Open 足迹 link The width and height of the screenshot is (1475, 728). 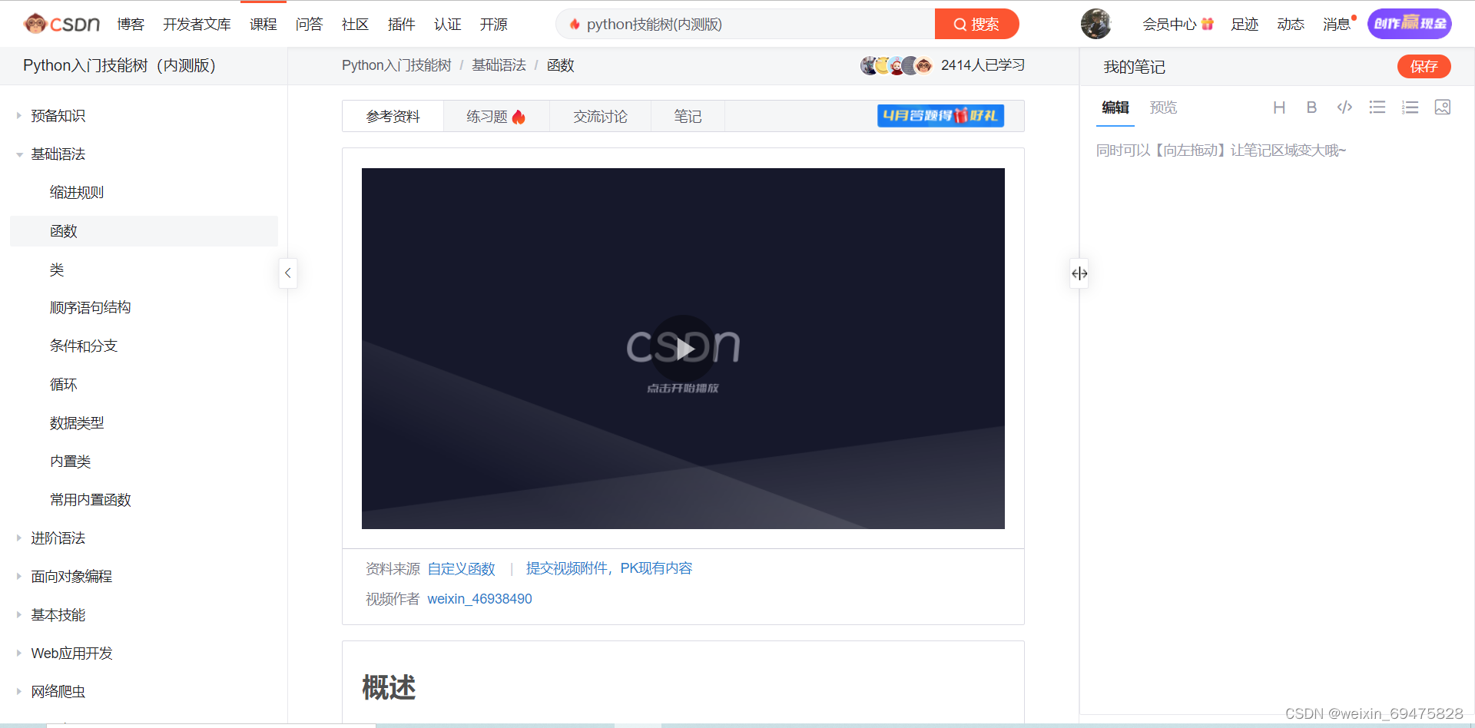(x=1245, y=24)
